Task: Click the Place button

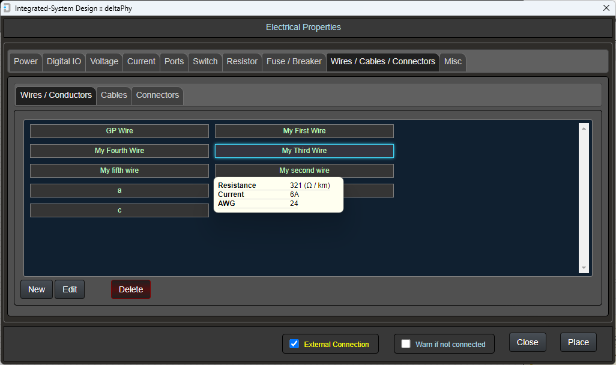Action: click(578, 342)
